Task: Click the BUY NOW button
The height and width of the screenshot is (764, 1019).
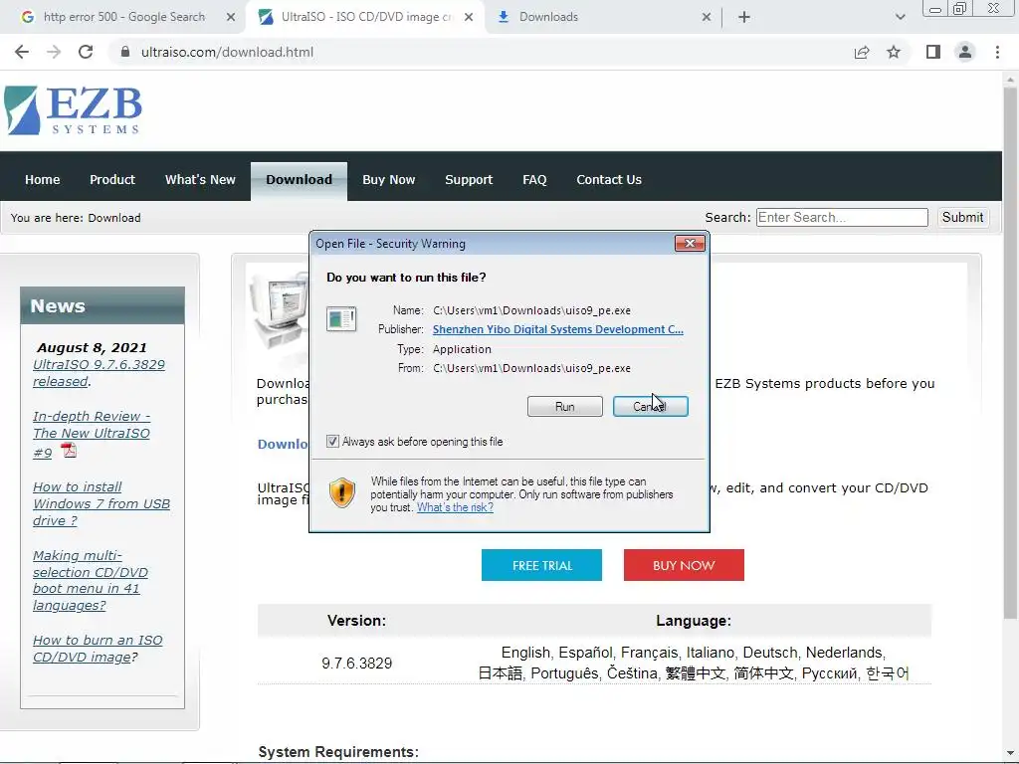Action: point(684,565)
